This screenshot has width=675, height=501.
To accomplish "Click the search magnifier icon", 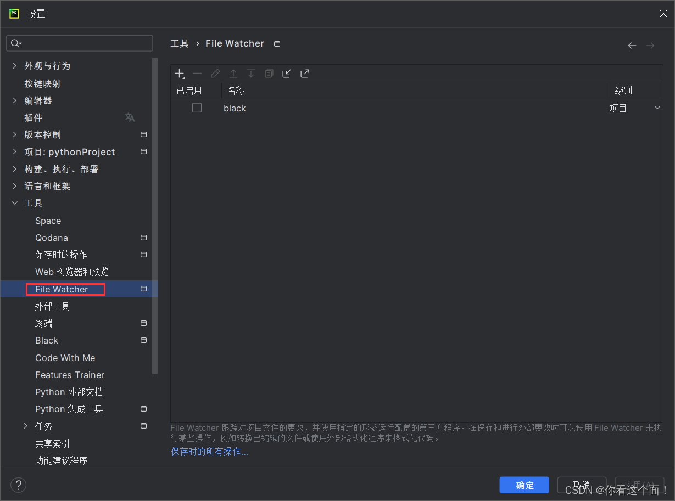I will [x=15, y=43].
